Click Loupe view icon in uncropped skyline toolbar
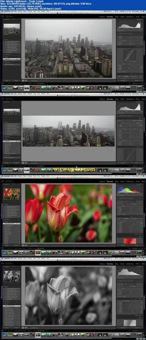This screenshot has width=146, height=340. [23, 80]
